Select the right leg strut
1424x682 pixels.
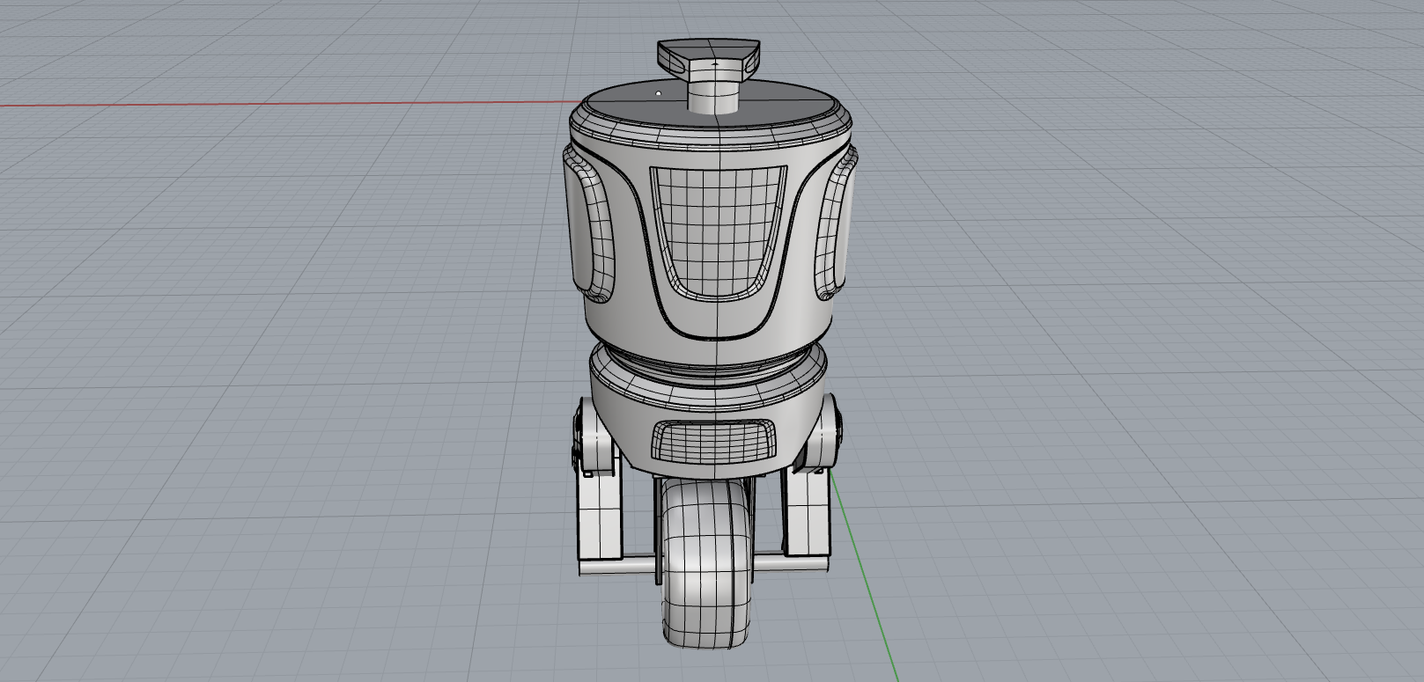pos(808,510)
